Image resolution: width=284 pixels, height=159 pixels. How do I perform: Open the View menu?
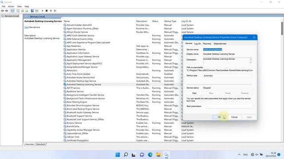pyautogui.click(x=20, y=6)
